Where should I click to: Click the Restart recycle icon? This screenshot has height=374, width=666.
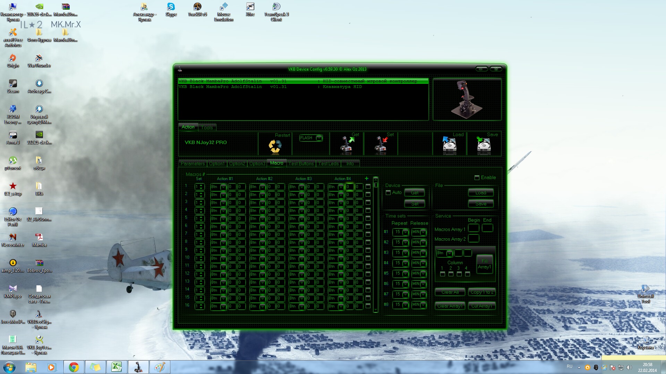pyautogui.click(x=275, y=146)
